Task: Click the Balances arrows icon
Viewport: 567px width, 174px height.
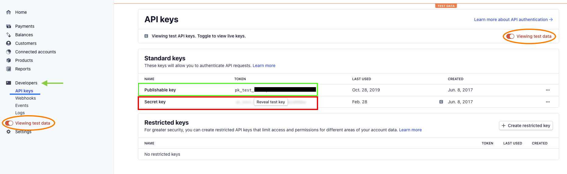Action: point(9,35)
